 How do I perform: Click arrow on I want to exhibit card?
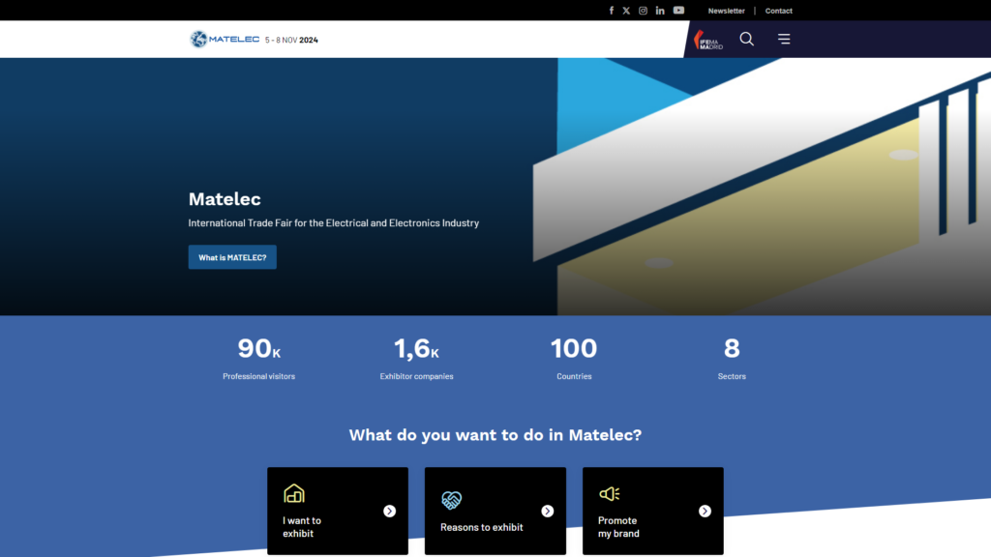(x=389, y=511)
